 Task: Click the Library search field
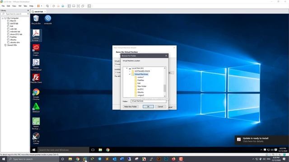[14, 14]
